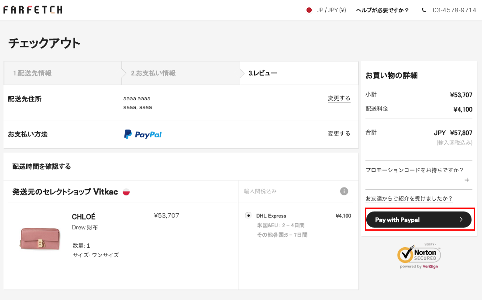Select the 3.レビュー step tab
Screen dimensions: 482x300
[299, 73]
